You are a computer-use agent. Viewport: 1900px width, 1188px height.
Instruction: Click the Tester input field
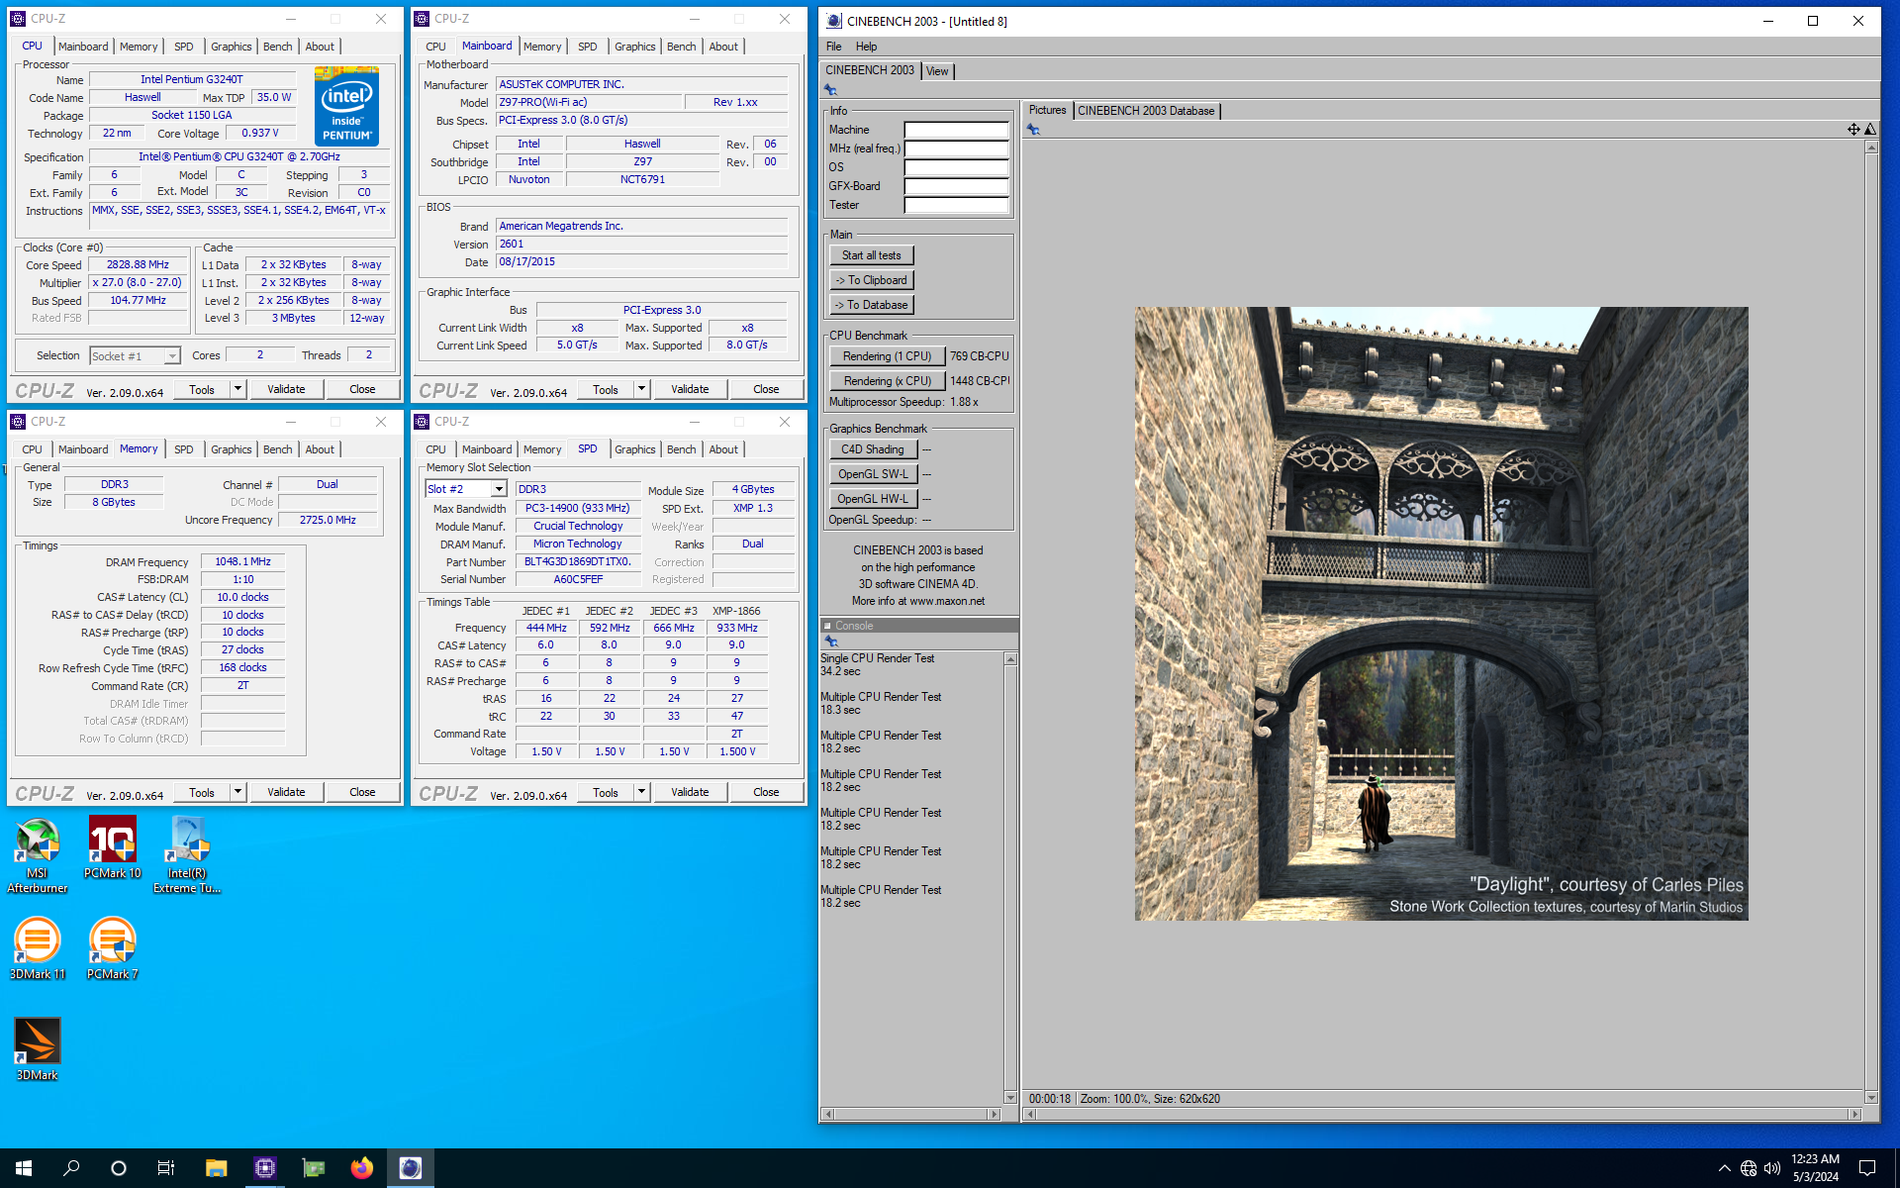coord(956,205)
